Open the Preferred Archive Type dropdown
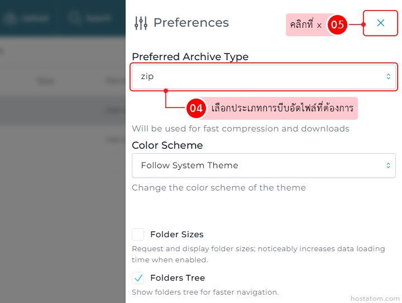This screenshot has width=402, height=303. click(264, 77)
